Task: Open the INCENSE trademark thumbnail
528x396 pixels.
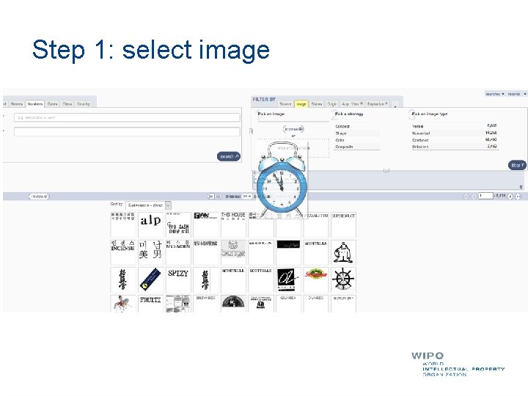Action: point(123,252)
